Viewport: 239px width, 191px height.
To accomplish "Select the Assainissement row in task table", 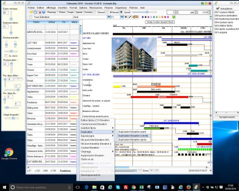I will tap(53, 48).
